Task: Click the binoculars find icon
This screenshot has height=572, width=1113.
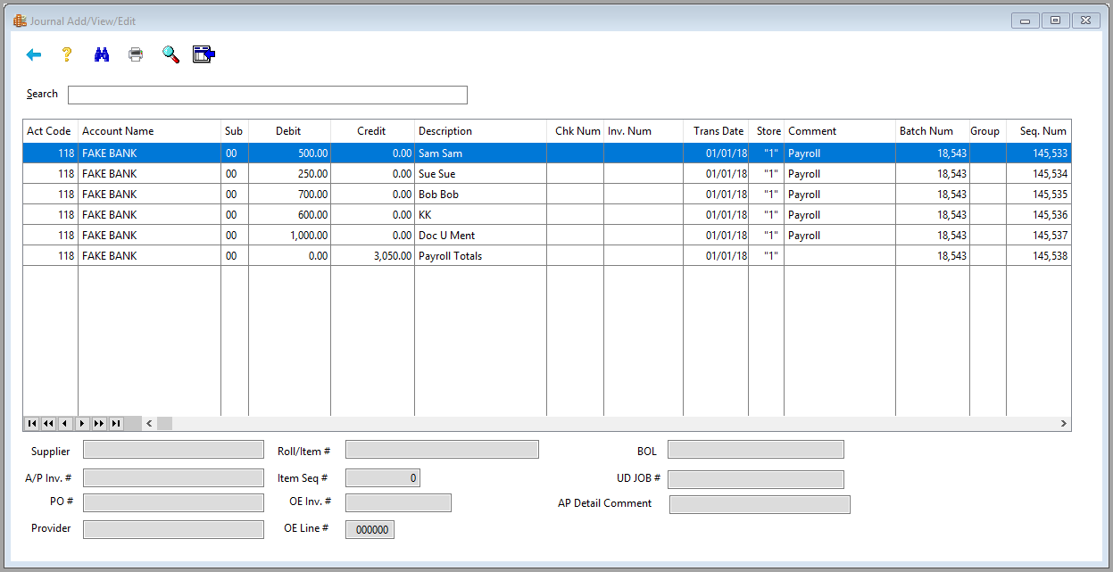Action: [x=102, y=55]
